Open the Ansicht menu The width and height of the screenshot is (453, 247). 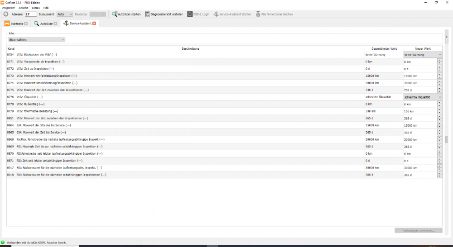point(24,8)
